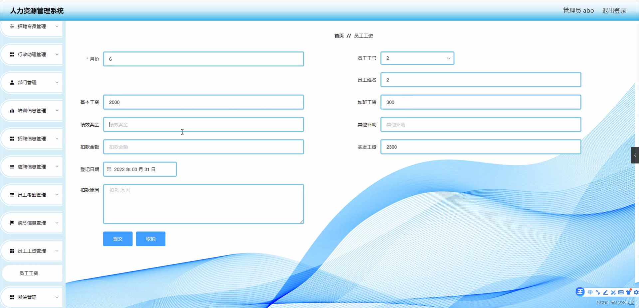Open the 行政助理管理 sidebar section icon

[11, 54]
